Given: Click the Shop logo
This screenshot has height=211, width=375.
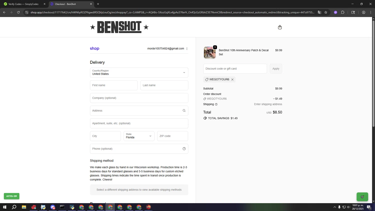Looking at the screenshot, I should coord(94,48).
